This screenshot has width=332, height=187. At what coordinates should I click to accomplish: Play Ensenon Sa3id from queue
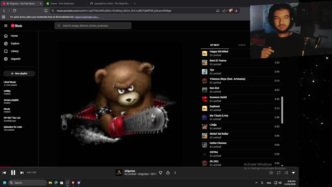click(241, 99)
